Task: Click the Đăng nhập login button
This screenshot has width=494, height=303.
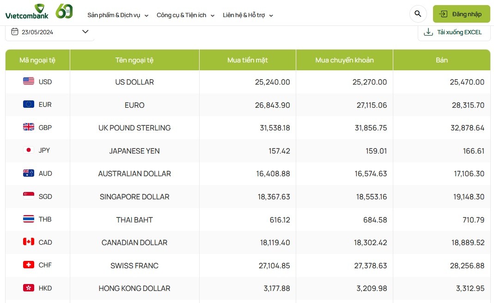Action: tap(460, 14)
